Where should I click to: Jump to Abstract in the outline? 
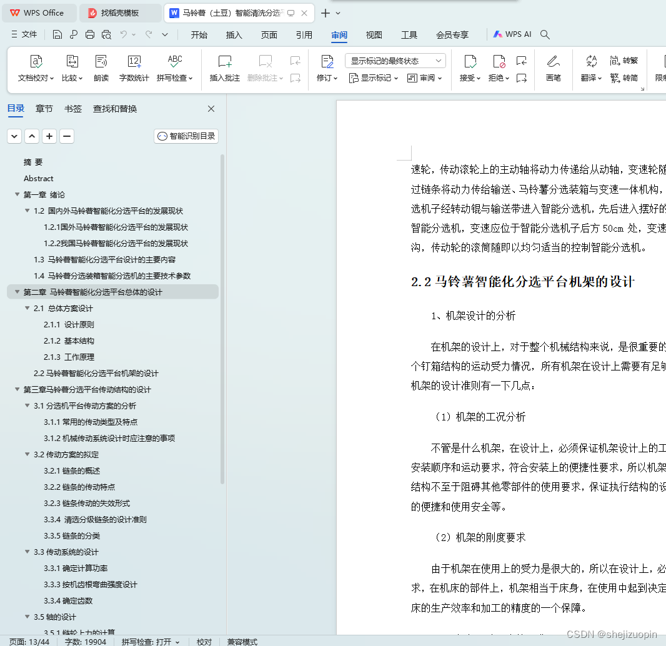[x=39, y=179]
